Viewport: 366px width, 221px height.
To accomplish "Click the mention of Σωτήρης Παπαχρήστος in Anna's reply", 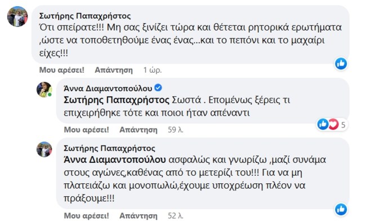I will coord(117,100).
